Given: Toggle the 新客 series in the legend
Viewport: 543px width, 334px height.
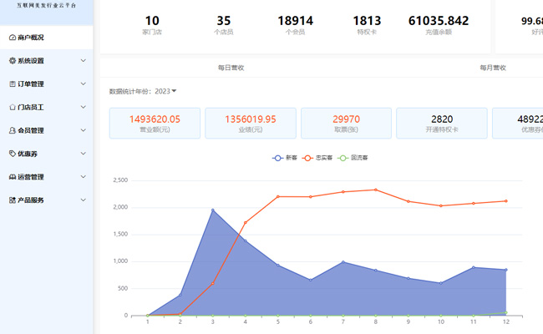Looking at the screenshot, I should pos(285,158).
